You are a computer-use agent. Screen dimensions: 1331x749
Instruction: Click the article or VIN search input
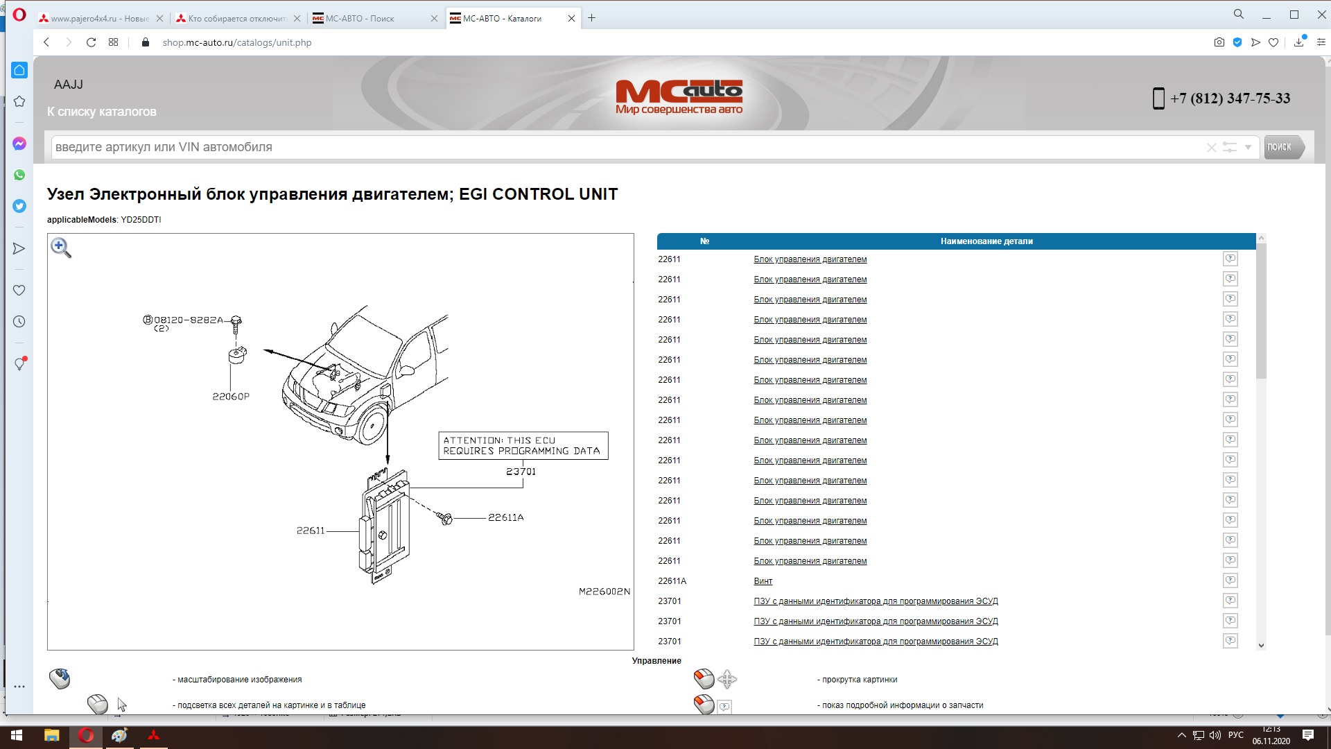click(x=624, y=147)
